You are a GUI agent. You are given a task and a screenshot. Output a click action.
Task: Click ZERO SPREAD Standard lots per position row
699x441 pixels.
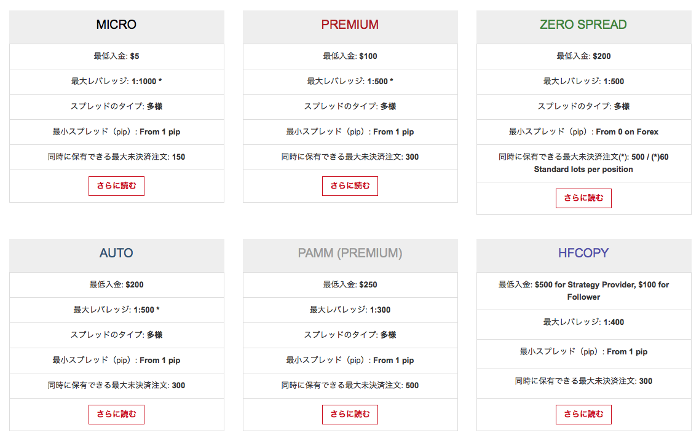tap(584, 163)
